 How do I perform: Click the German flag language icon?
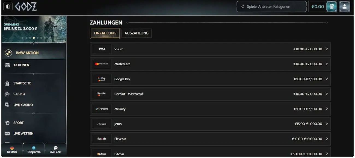coord(12,148)
